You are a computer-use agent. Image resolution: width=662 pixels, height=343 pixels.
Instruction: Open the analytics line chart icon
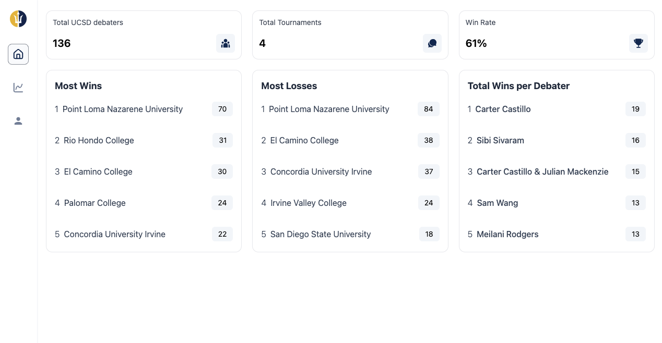point(18,88)
